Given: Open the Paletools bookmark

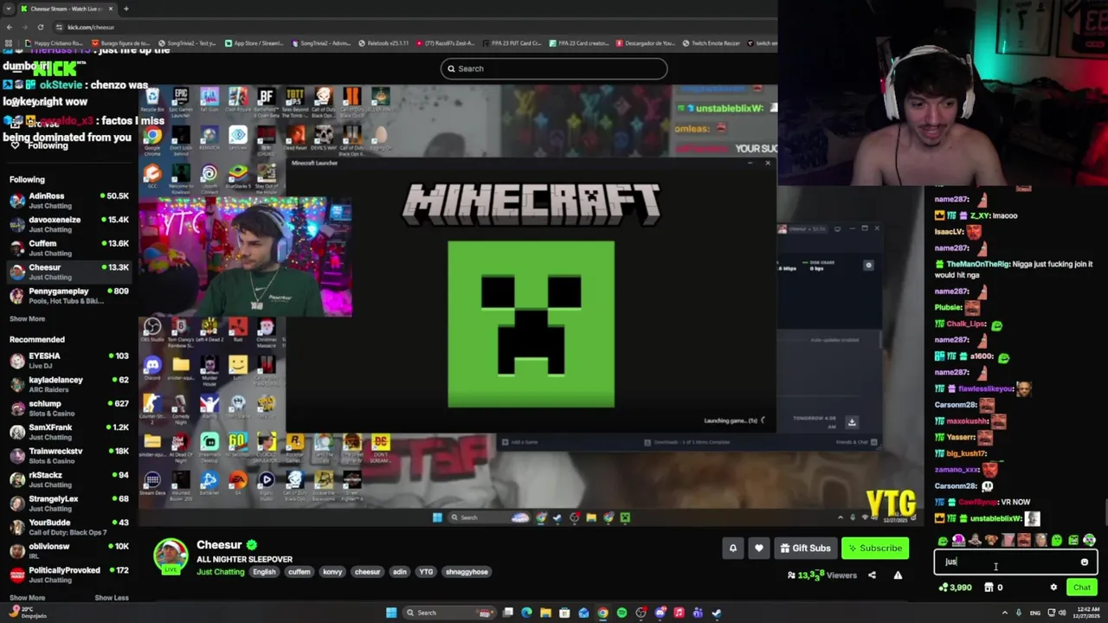Looking at the screenshot, I should click(383, 43).
